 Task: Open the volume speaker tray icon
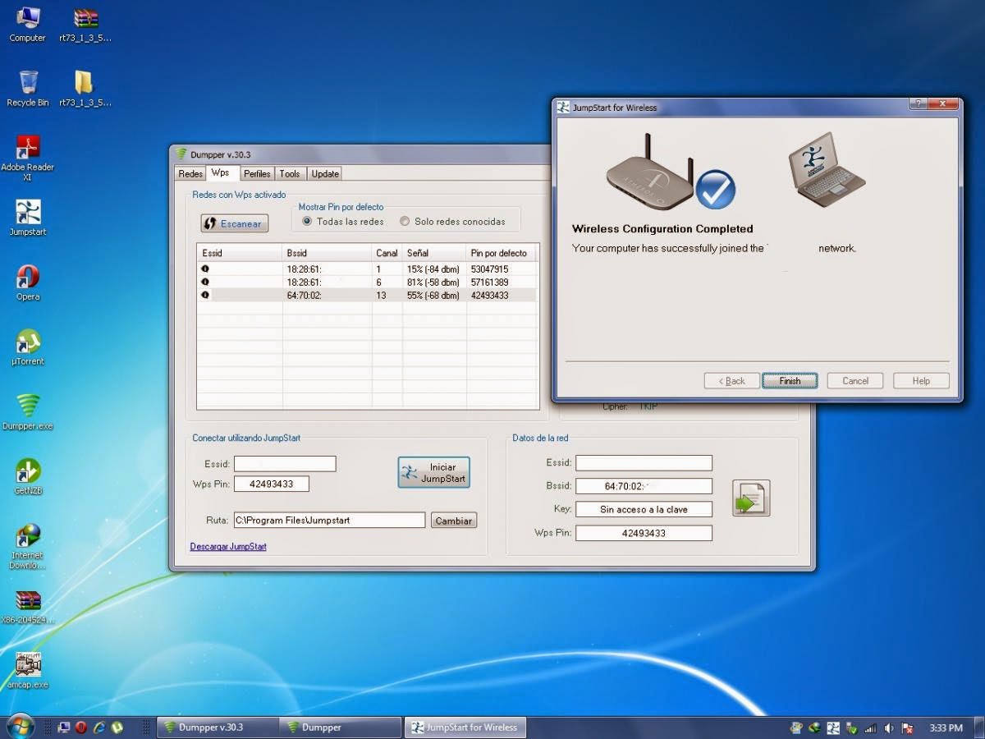(889, 728)
